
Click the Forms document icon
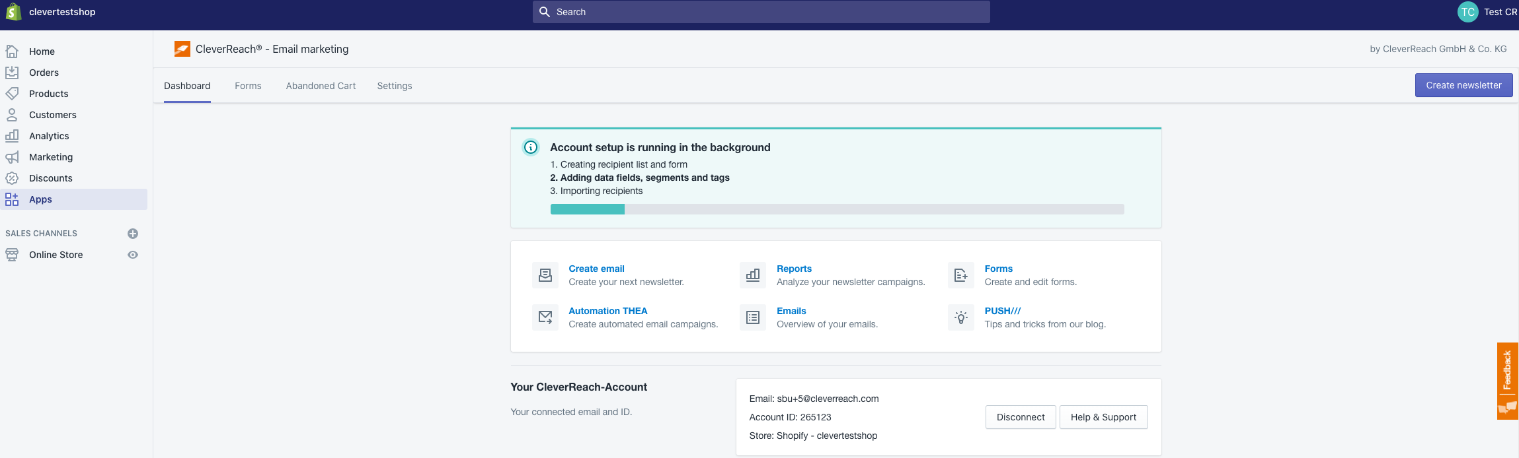960,275
